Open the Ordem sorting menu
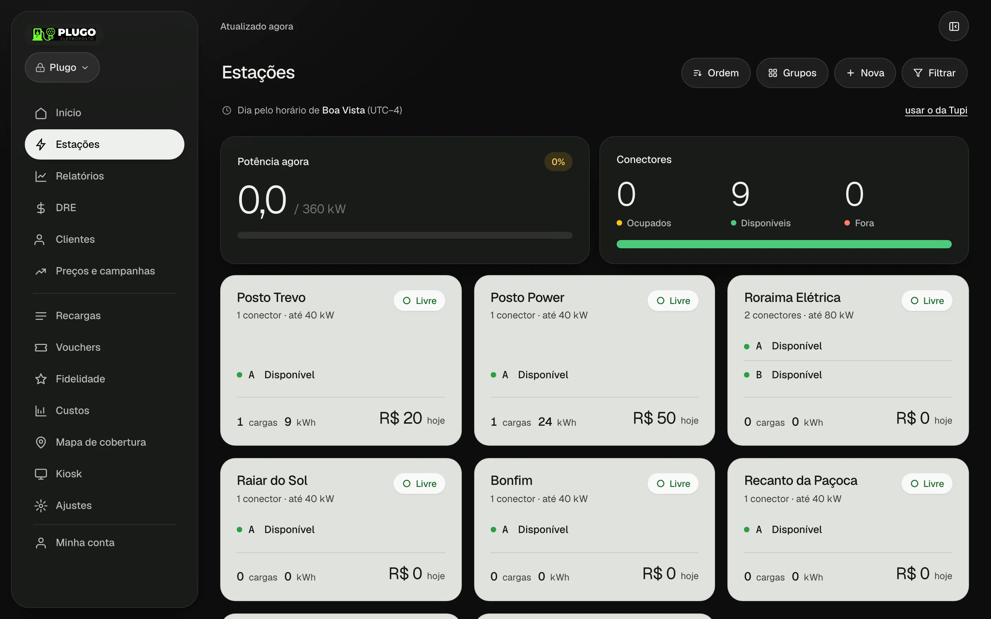 pos(716,73)
